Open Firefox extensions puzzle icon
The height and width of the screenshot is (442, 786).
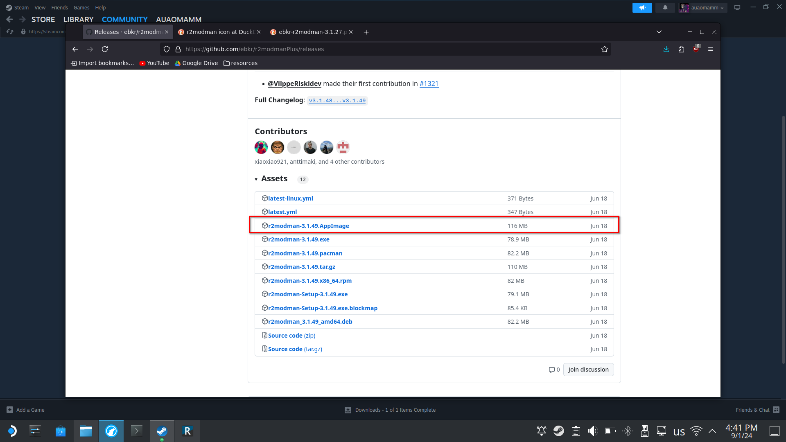pos(681,49)
